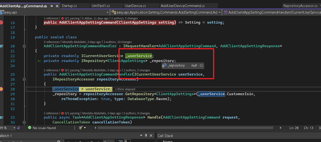Open 'E.Akbar, 11 days ago' CodeLens

[95, 18]
